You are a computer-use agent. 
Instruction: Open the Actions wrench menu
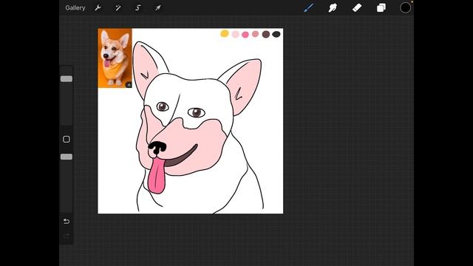pyautogui.click(x=98, y=8)
